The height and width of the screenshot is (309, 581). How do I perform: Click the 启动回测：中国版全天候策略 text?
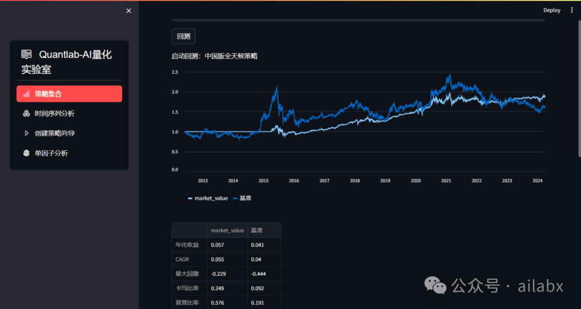(215, 56)
